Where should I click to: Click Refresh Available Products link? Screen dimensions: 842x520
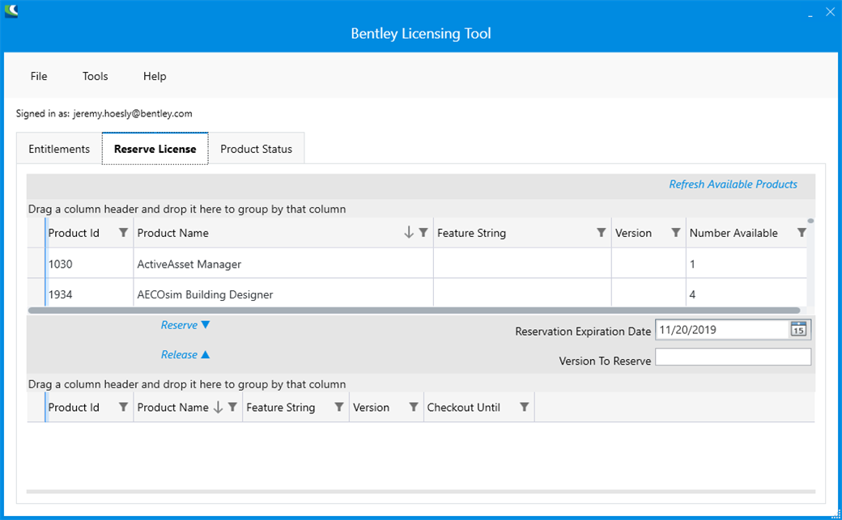click(x=733, y=184)
